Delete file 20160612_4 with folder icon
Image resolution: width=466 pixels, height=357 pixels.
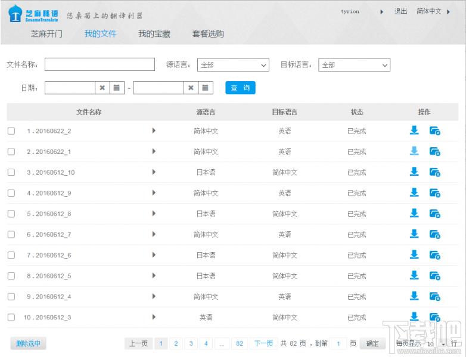click(435, 297)
